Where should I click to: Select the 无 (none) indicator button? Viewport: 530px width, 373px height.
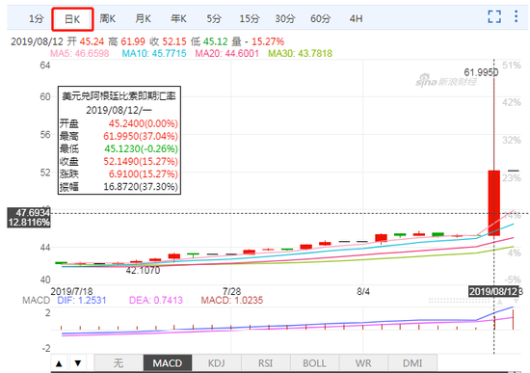pos(119,363)
